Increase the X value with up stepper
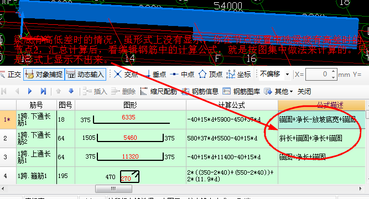Viewport: 369px width, 199px height. tap(333, 71)
